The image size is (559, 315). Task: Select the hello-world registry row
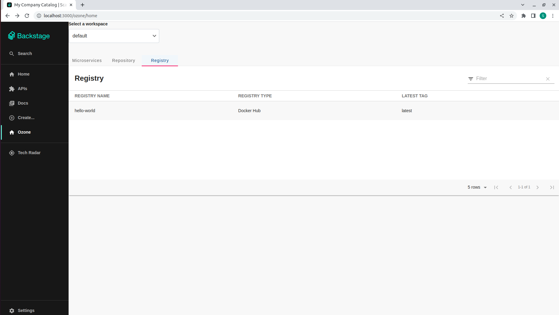click(x=85, y=111)
